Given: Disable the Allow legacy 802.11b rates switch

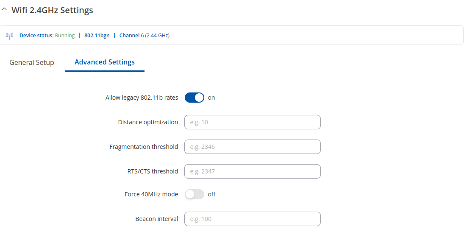Looking at the screenshot, I should click(195, 98).
